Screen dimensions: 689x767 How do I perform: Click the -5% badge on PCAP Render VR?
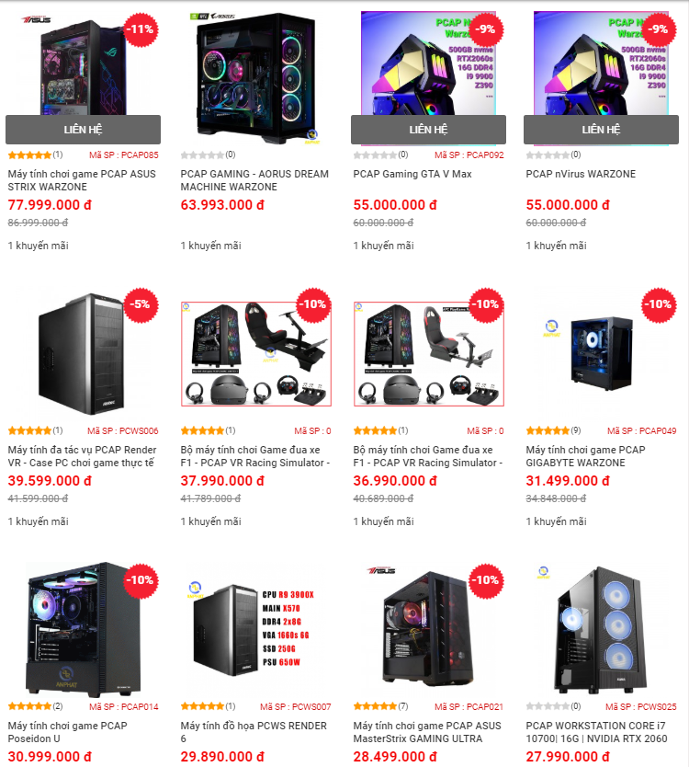141,305
